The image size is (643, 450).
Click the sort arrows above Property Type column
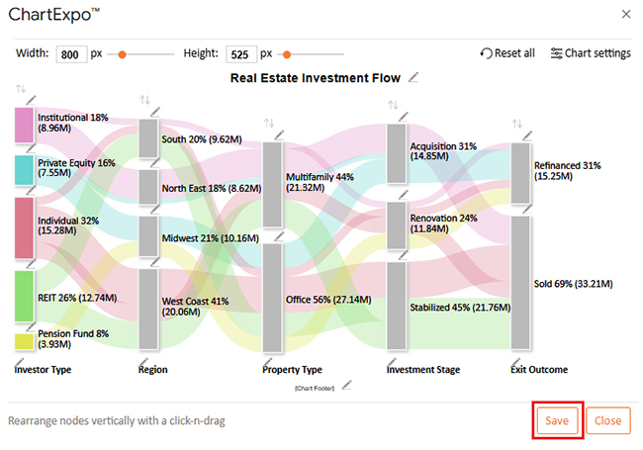(x=268, y=123)
